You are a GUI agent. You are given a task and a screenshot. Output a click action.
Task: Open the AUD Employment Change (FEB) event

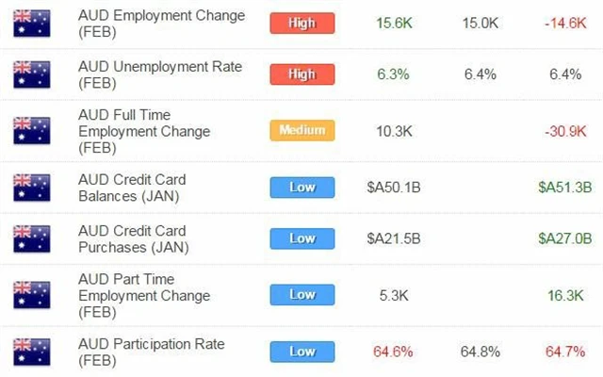pos(164,24)
